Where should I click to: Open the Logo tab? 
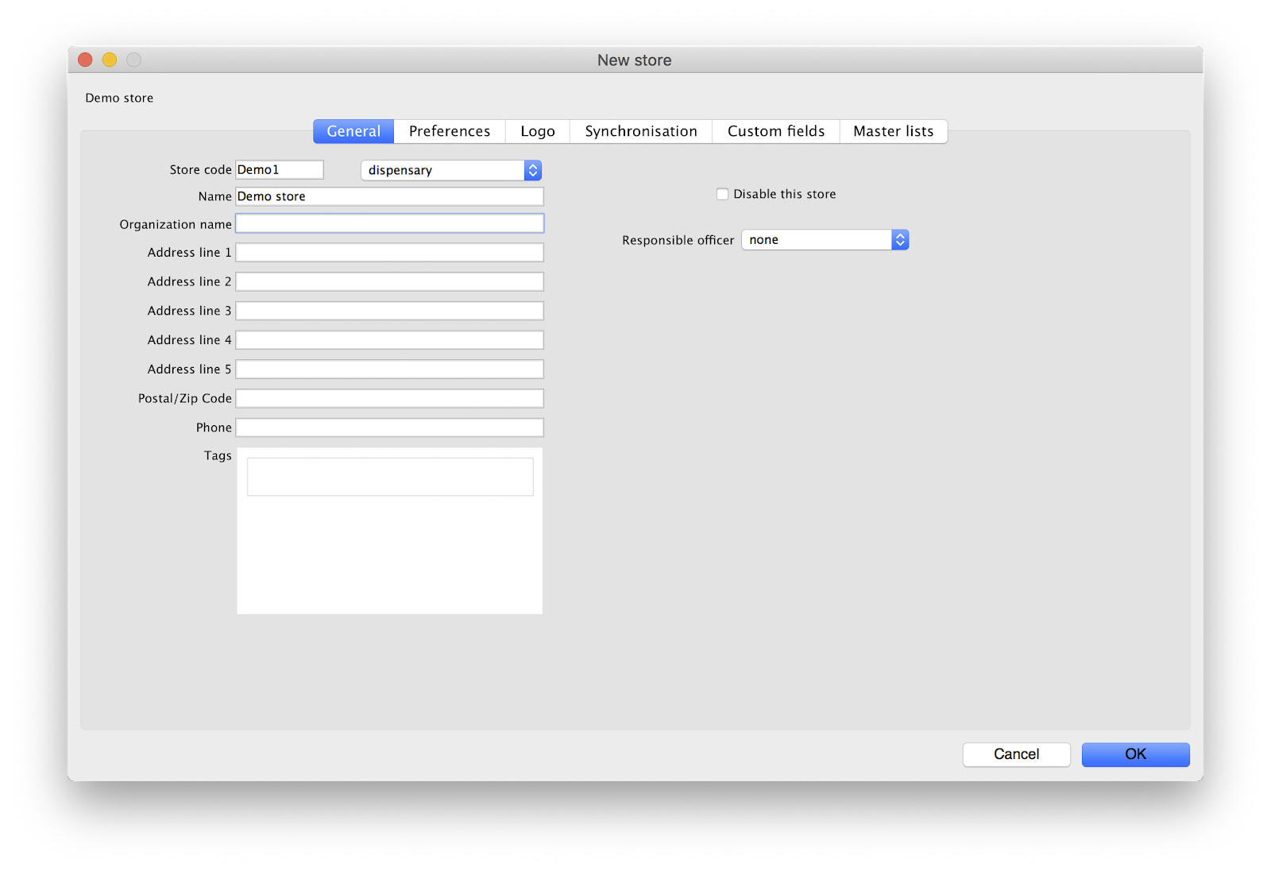click(537, 131)
